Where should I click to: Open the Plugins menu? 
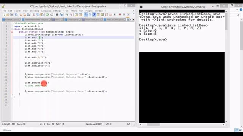pyautogui.click(x=89, y=11)
